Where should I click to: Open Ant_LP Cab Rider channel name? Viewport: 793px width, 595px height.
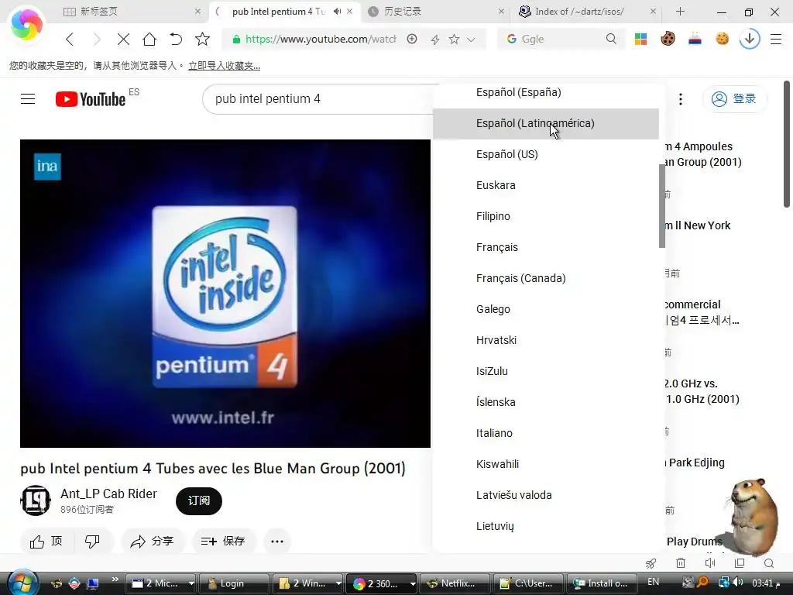click(108, 494)
